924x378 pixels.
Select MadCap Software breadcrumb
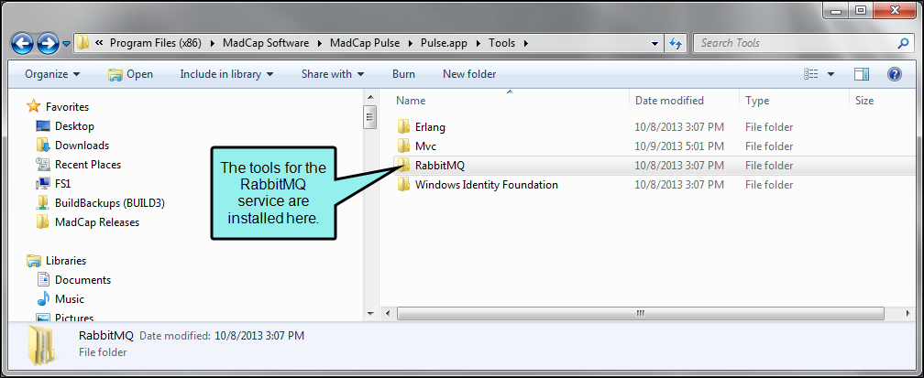(265, 43)
